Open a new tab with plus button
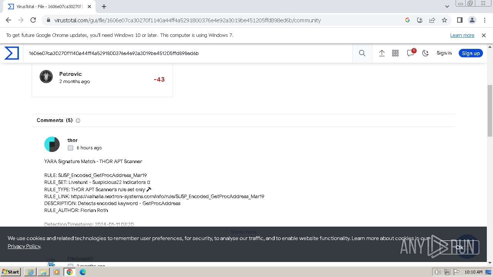 point(104,6)
